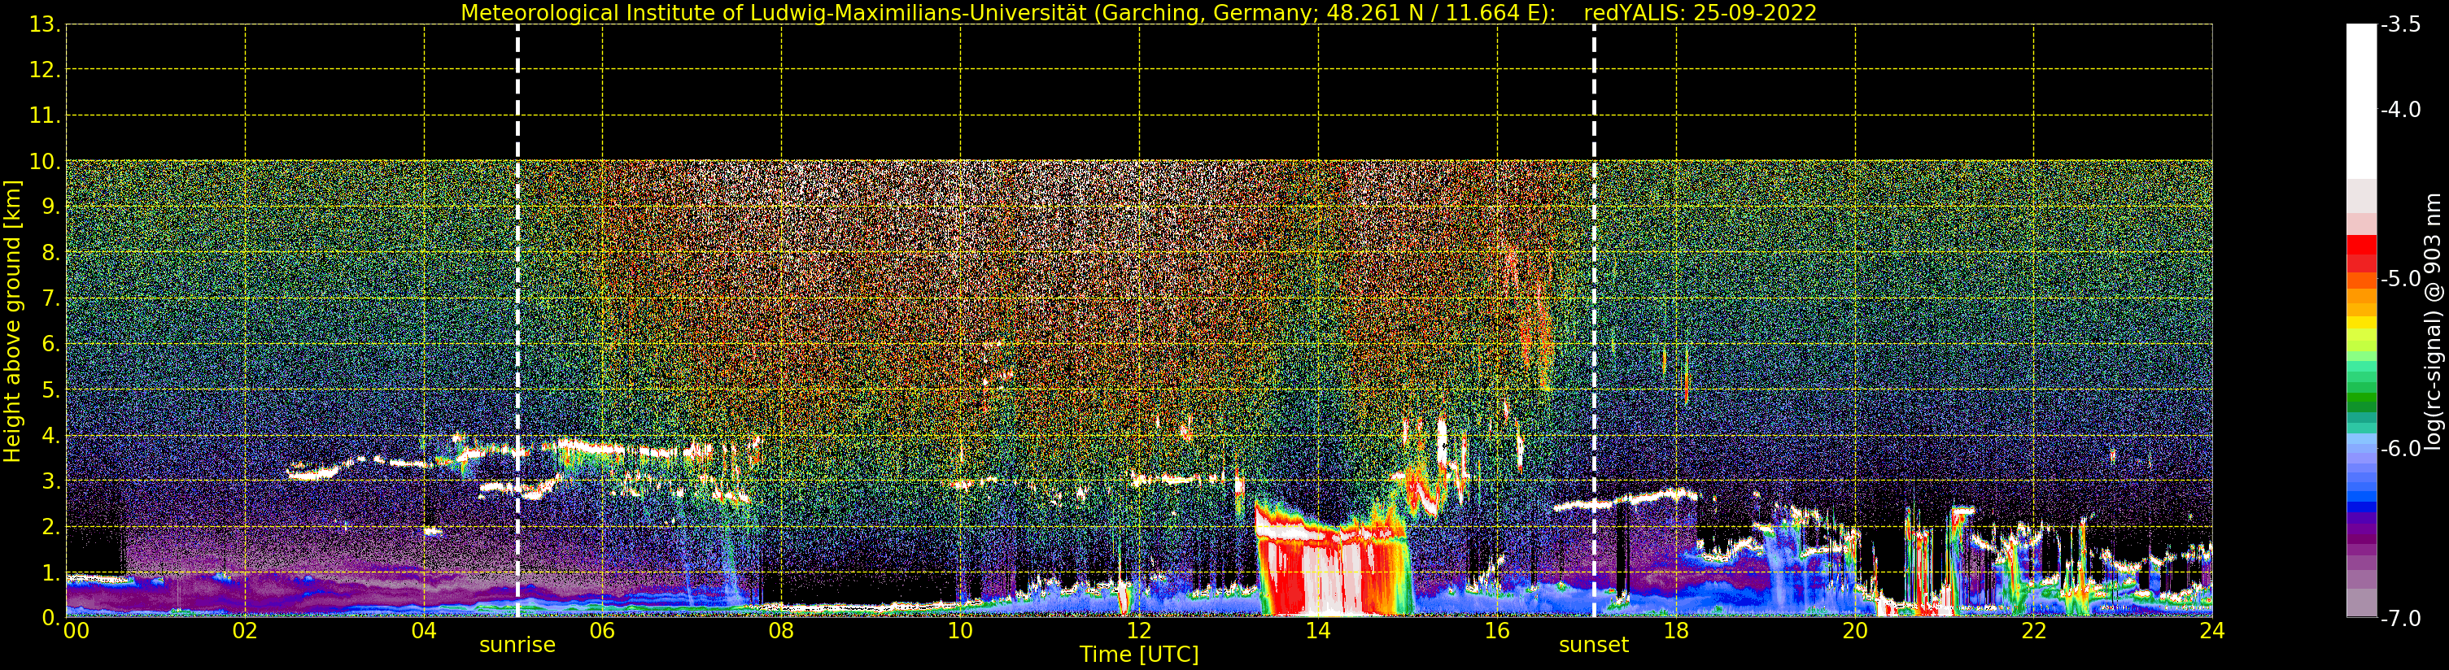Click the height axis tick label '10.'
2449x670 pixels.
(44, 162)
